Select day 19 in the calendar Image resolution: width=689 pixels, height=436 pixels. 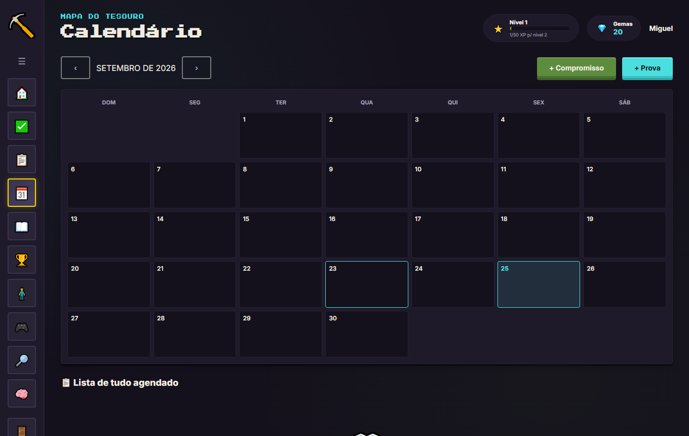[x=625, y=235]
